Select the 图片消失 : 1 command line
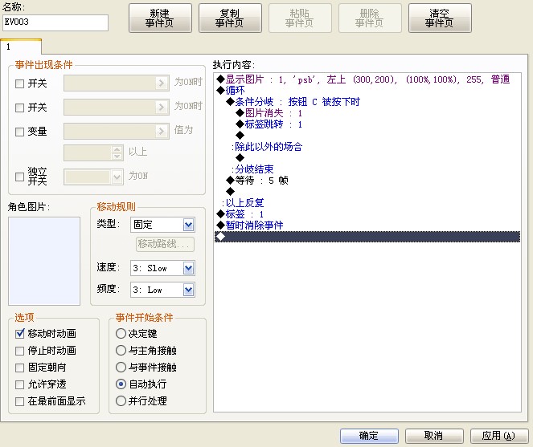The width and height of the screenshot is (533, 447). [x=367, y=113]
